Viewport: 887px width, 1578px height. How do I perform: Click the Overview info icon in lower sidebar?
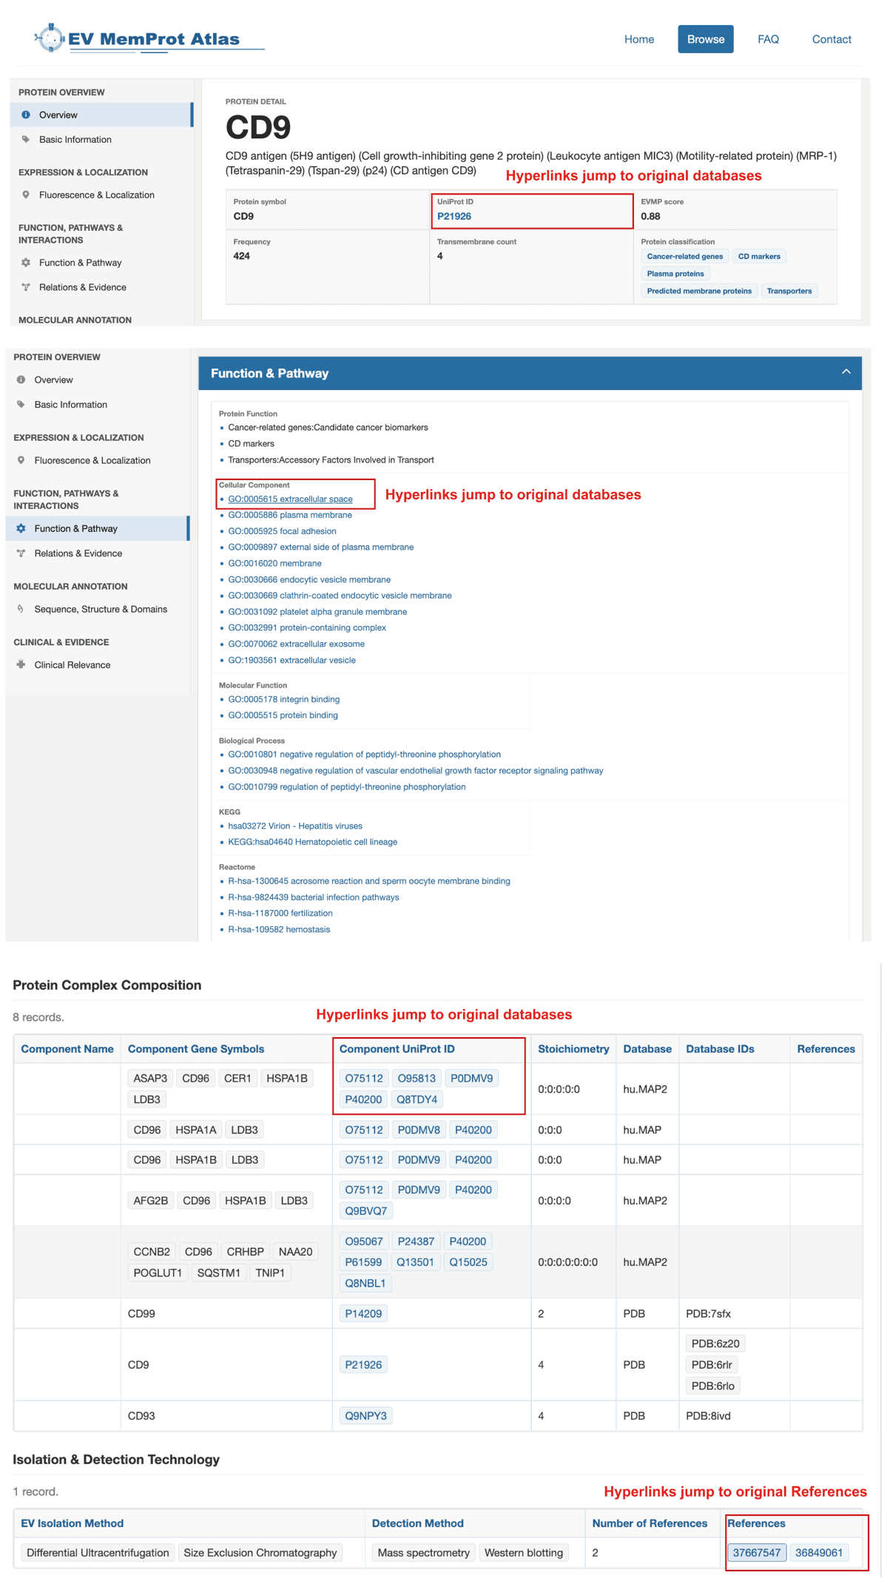[21, 380]
